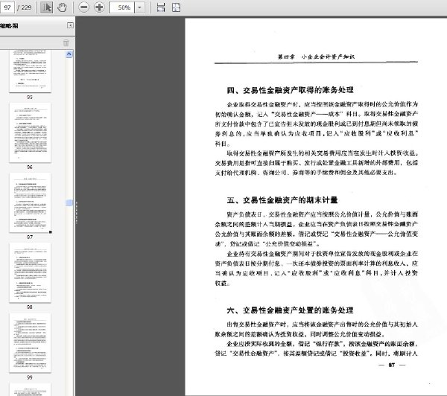Click the panel divider grip handle
The width and height of the screenshot is (447, 396).
[x=77, y=212]
